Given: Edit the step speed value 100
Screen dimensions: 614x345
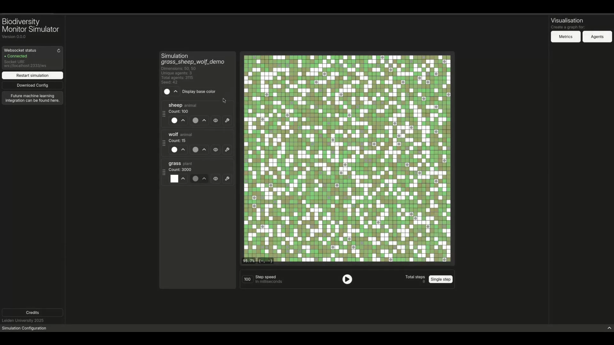Looking at the screenshot, I should click(x=247, y=279).
